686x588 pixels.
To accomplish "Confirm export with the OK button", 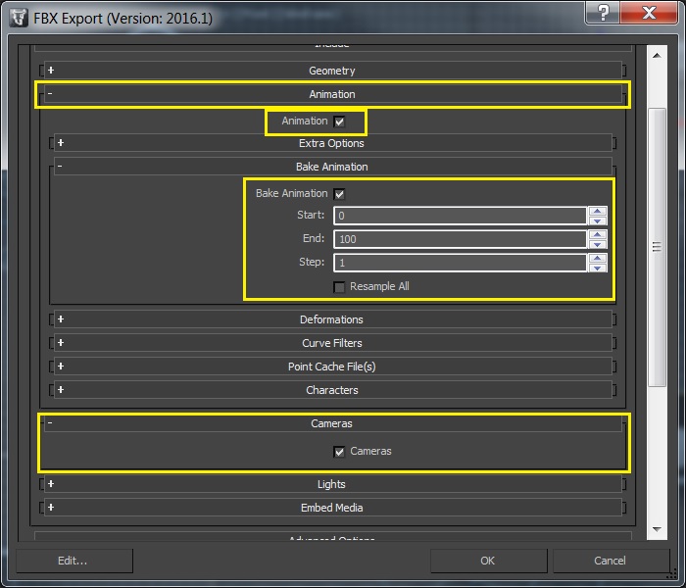I will click(488, 561).
